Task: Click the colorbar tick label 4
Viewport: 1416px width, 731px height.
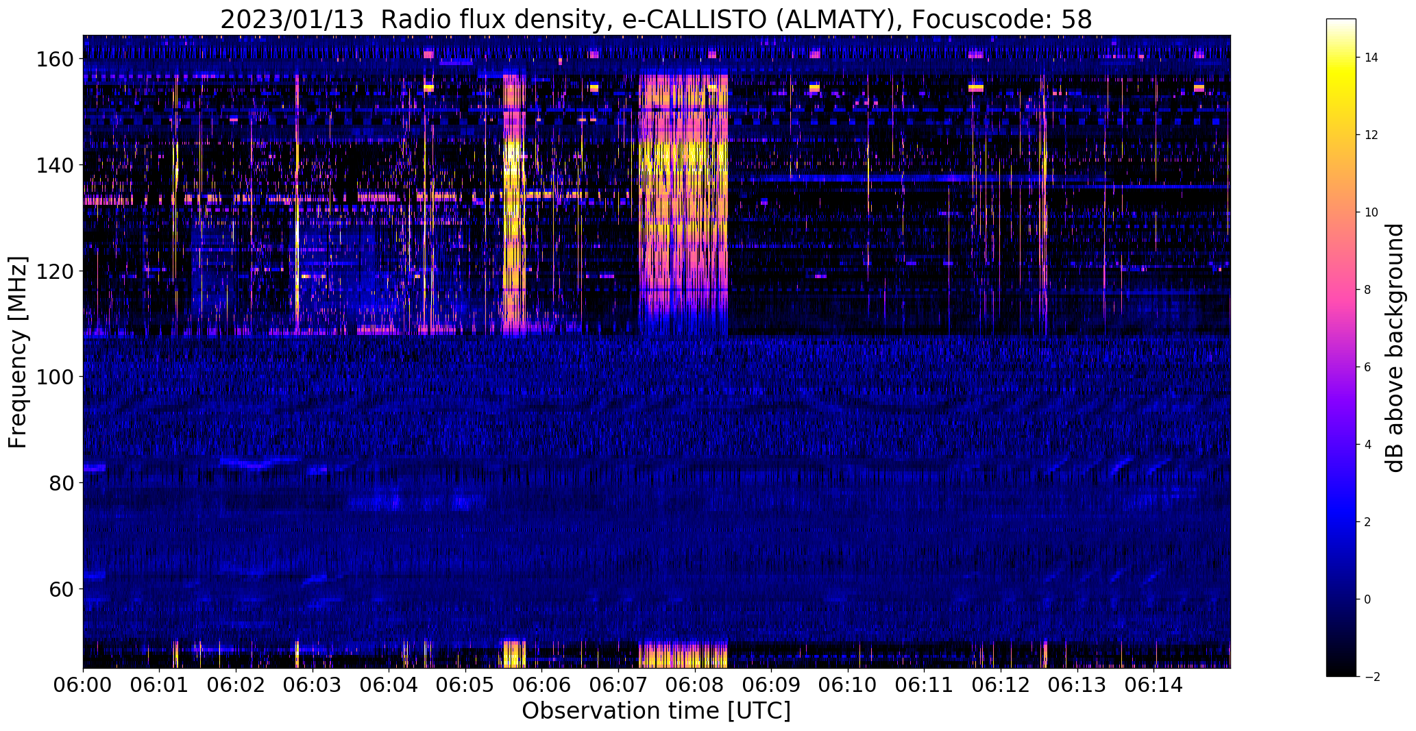Action: [x=1368, y=445]
